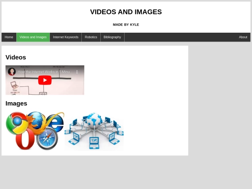Play the YouTube video with red play button

(x=45, y=80)
